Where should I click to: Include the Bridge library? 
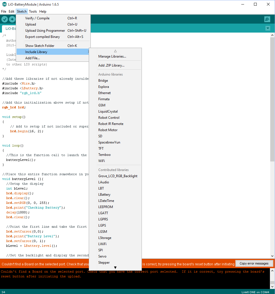coord(115,81)
